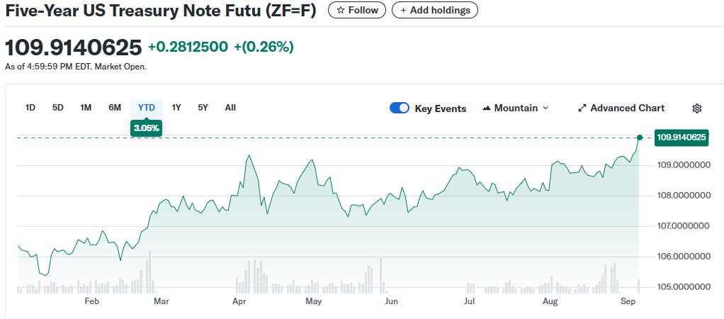Click the expand arrows icon by Advanced Chart
This screenshot has width=724, height=319.
point(582,108)
